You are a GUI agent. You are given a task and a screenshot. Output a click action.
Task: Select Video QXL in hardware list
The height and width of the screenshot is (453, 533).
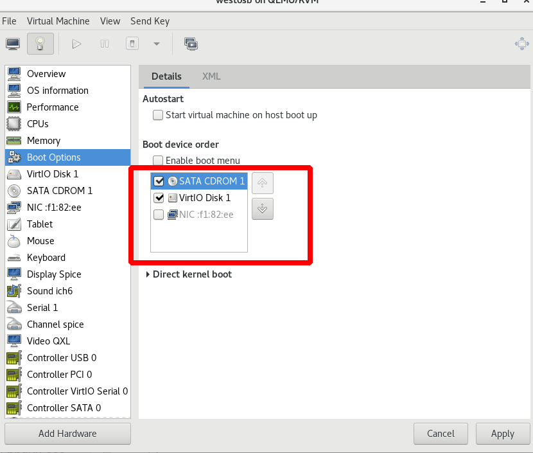coord(68,341)
